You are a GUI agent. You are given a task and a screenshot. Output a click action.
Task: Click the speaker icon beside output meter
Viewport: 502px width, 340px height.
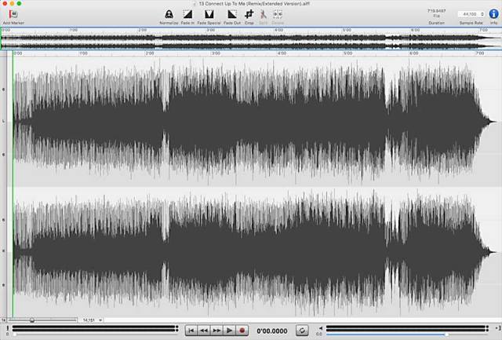[321, 328]
